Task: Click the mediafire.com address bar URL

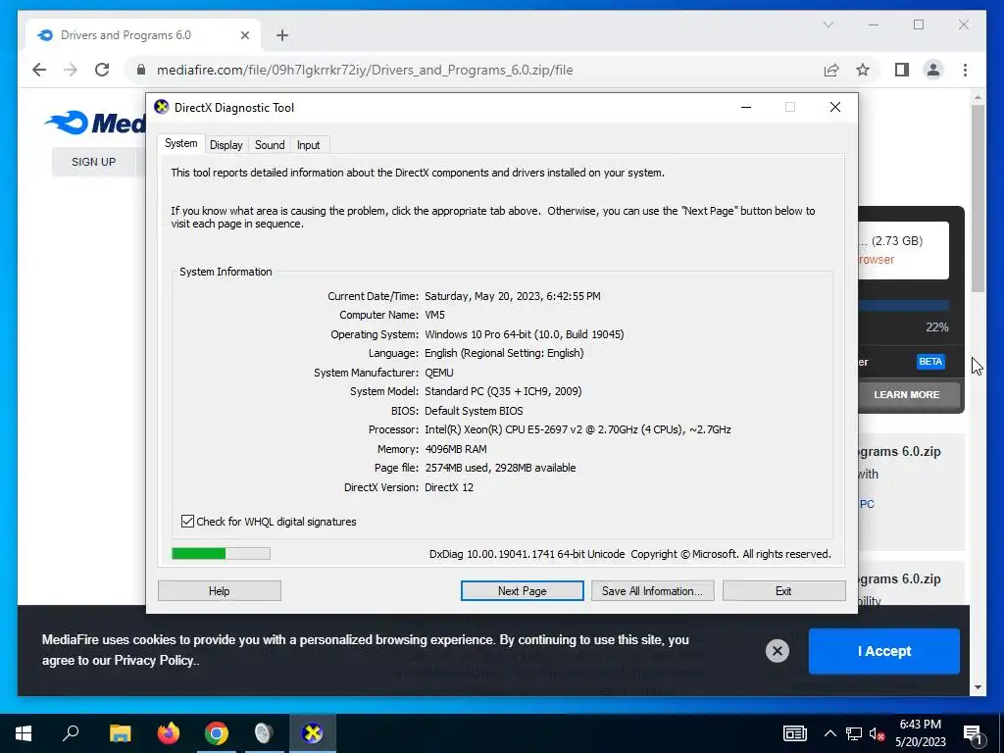Action: click(365, 70)
